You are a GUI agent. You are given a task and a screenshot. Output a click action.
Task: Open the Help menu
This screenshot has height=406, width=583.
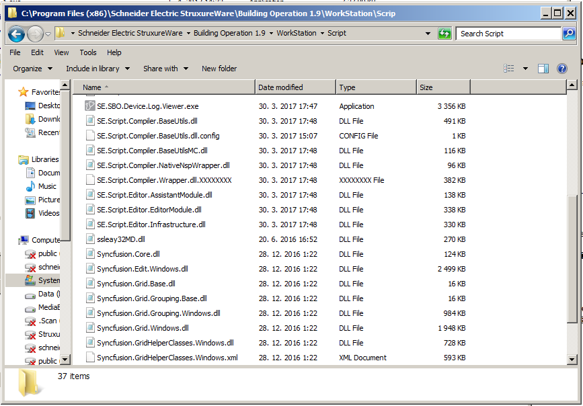(x=114, y=52)
